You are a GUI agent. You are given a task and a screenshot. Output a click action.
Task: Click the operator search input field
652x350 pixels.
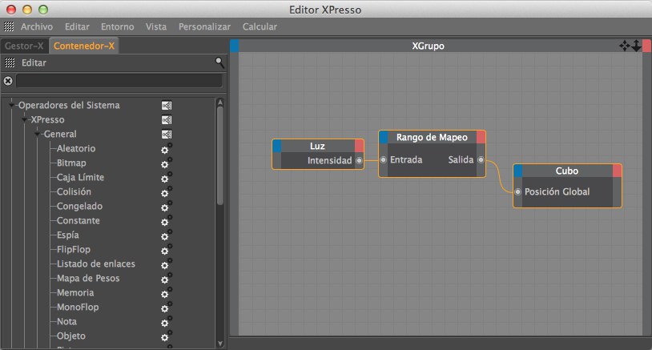[x=119, y=81]
